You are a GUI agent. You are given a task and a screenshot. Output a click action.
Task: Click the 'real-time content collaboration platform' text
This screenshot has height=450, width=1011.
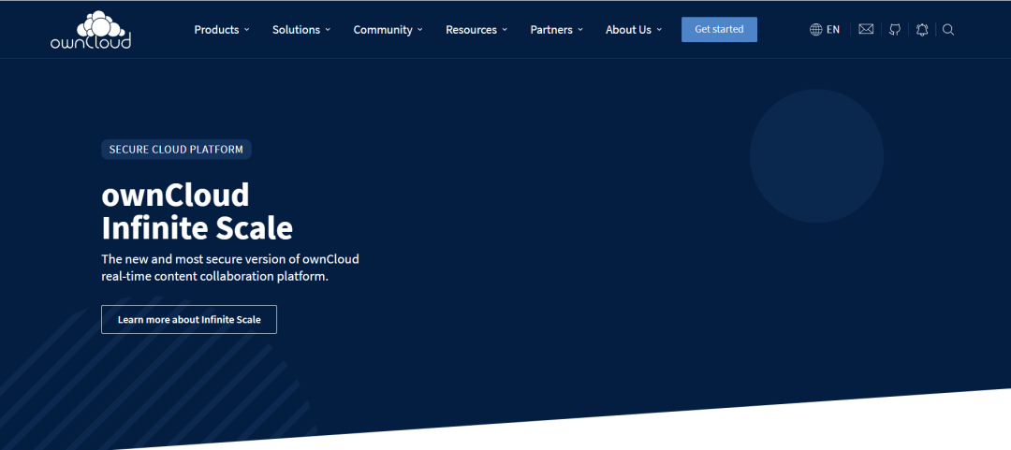(x=214, y=277)
